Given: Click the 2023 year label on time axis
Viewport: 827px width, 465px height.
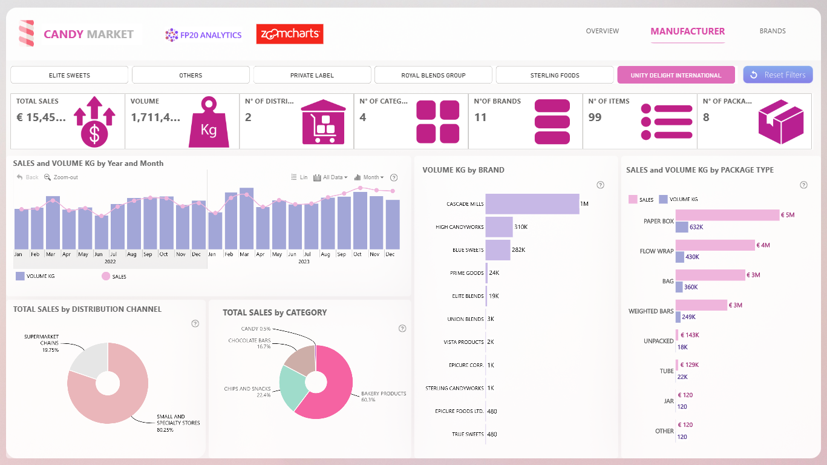Looking at the screenshot, I should click(x=304, y=262).
